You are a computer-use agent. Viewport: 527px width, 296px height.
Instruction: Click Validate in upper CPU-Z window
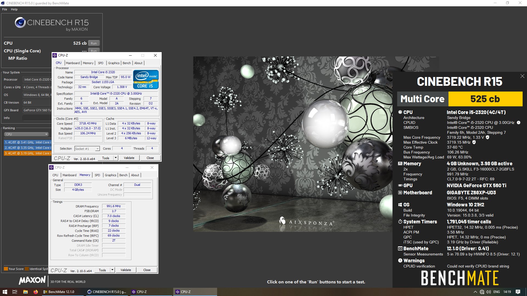129,158
